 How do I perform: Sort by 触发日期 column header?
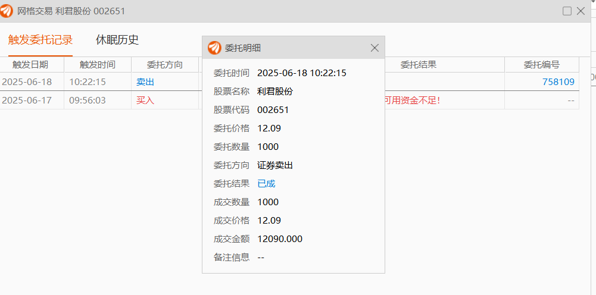(30, 65)
